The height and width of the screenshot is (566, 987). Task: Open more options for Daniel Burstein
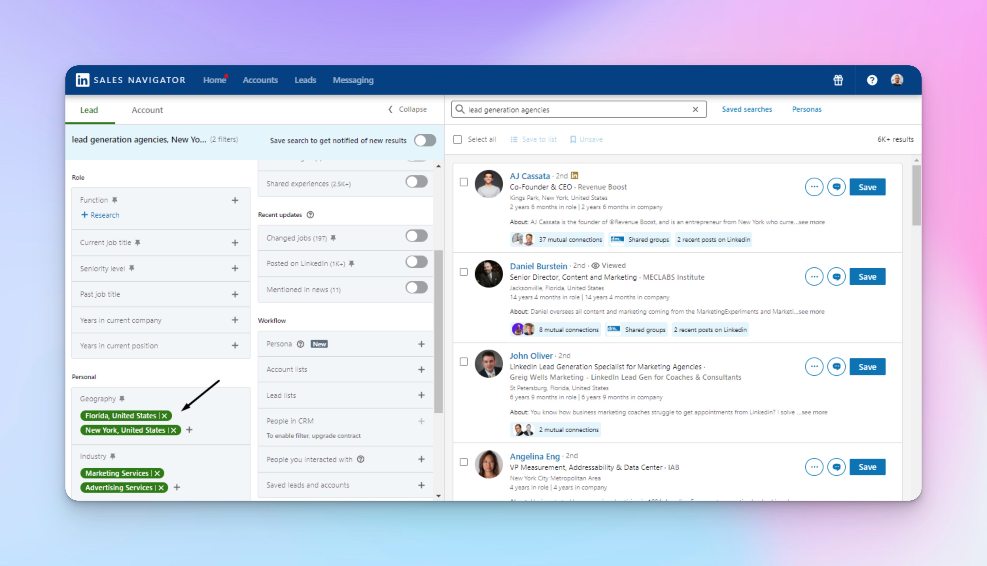(814, 277)
